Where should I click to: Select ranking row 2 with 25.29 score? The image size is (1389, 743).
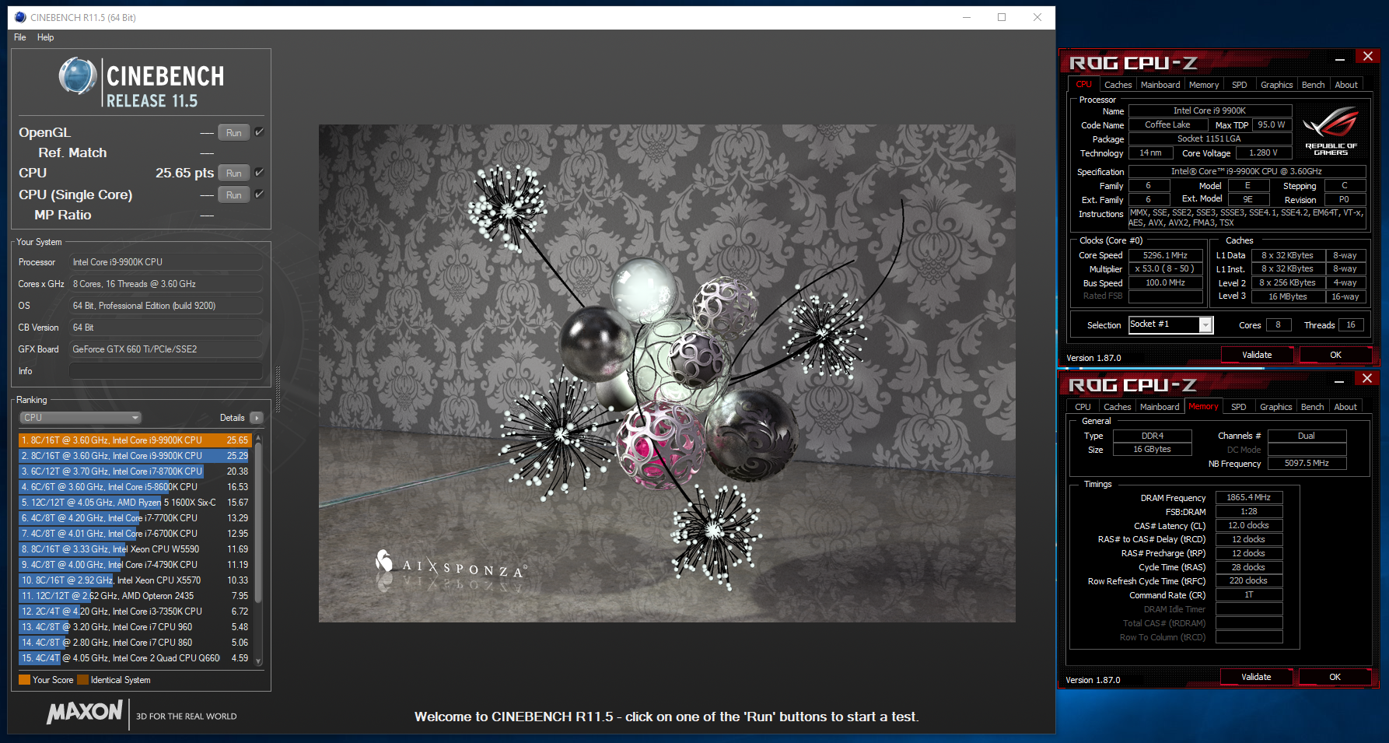(135, 456)
